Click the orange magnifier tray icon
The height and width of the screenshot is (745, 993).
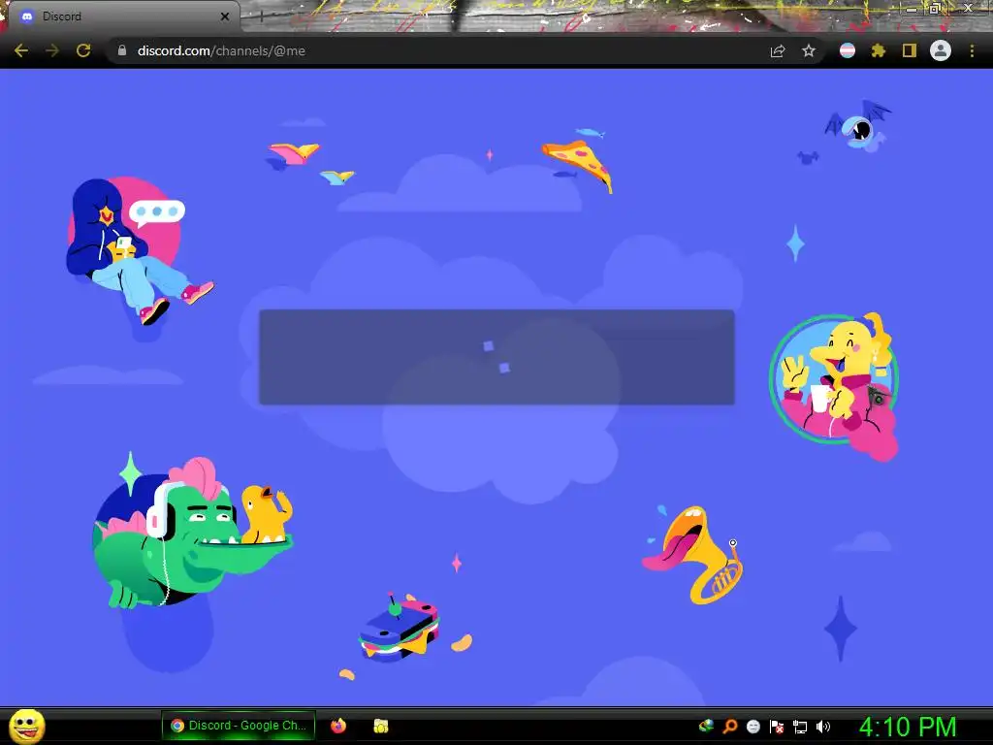[x=729, y=726]
